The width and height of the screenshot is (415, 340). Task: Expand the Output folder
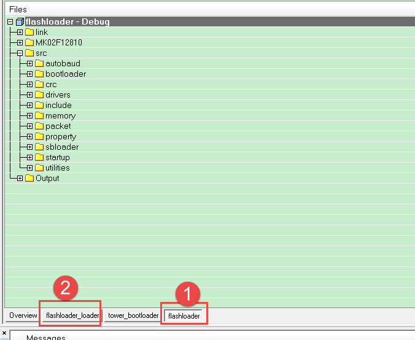click(x=20, y=179)
